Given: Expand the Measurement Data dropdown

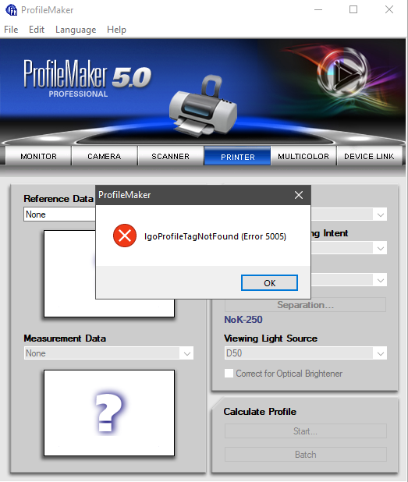Looking at the screenshot, I should pyautogui.click(x=108, y=353).
